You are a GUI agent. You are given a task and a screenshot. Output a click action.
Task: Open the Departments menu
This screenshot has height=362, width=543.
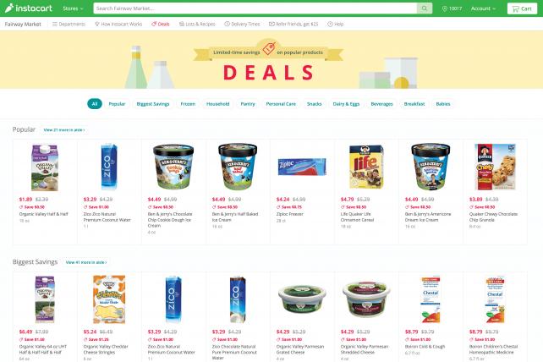tap(69, 24)
